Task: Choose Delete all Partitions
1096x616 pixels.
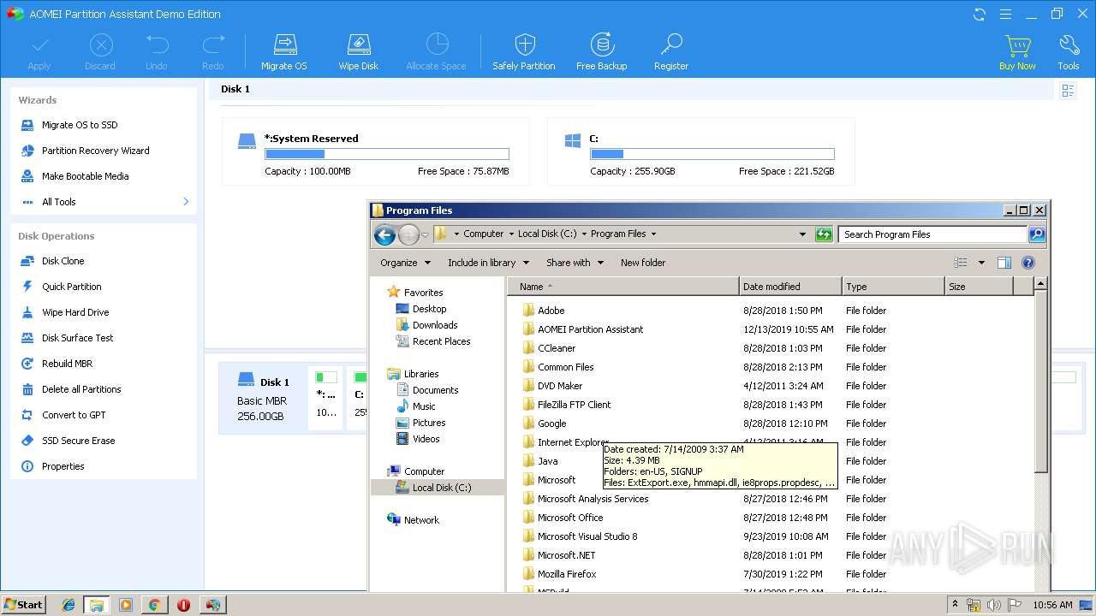Action: [81, 389]
